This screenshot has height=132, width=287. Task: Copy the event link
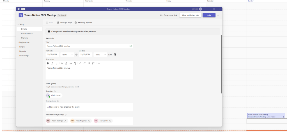coord(168,15)
